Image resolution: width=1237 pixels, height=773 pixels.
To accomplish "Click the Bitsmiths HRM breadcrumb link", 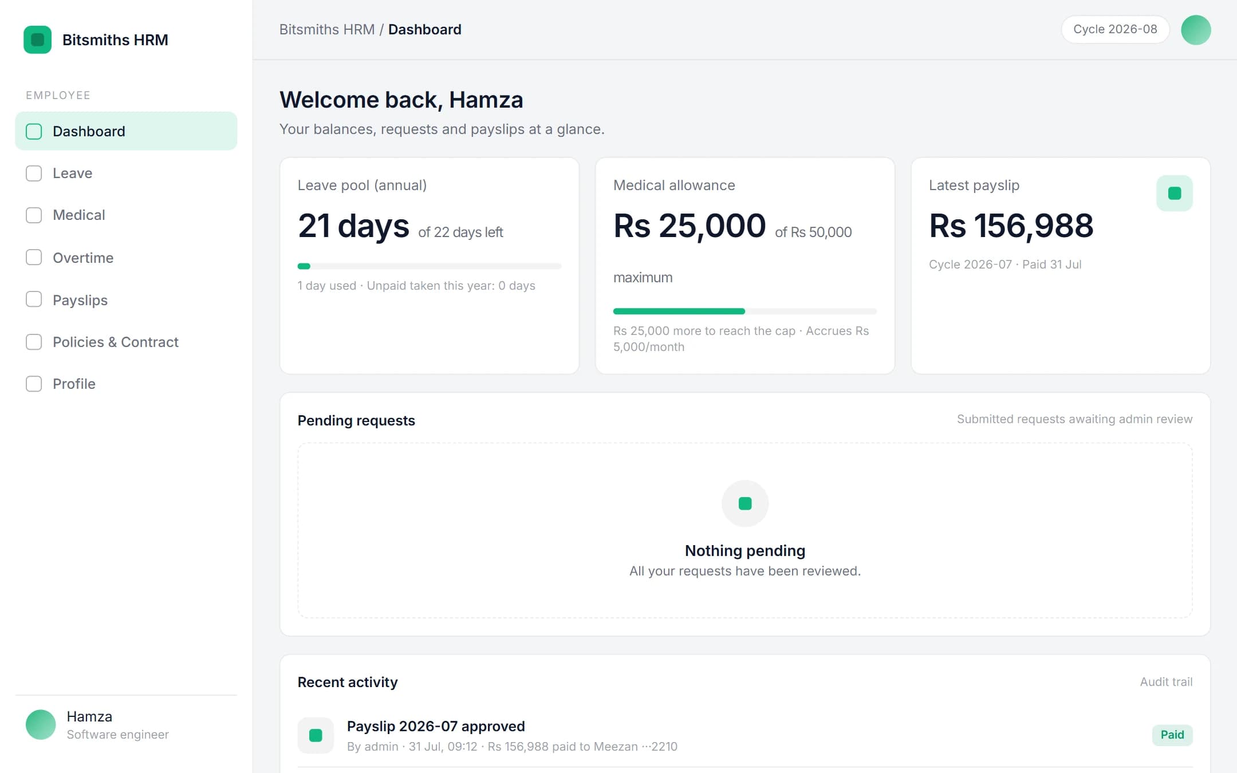I will (326, 29).
